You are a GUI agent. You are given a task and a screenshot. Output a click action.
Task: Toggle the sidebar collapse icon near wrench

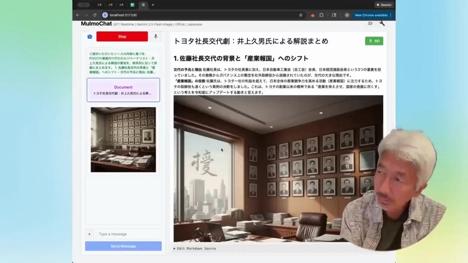pyautogui.click(x=370, y=23)
